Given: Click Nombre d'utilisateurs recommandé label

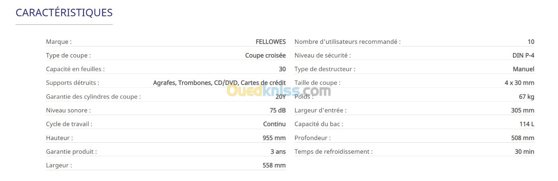Looking at the screenshot, I should point(348,42).
